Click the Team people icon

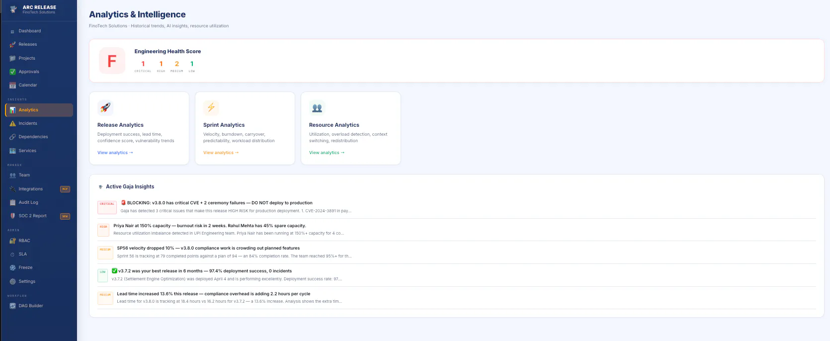[x=12, y=175]
